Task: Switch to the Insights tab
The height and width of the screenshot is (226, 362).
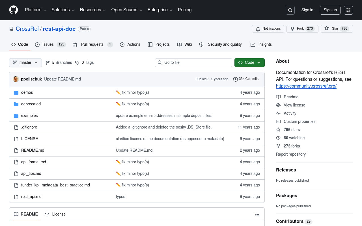Action: 261,45
